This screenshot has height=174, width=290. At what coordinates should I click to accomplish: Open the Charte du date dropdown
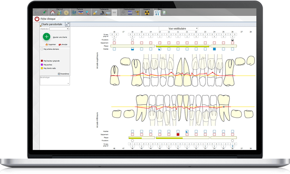pyautogui.click(x=59, y=29)
